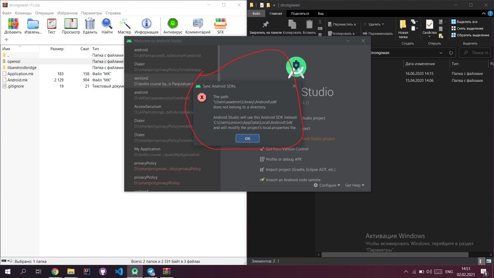494x278 pixels.
Task: Click Переименовать in Explorer ribbon
Action: tap(377, 34)
